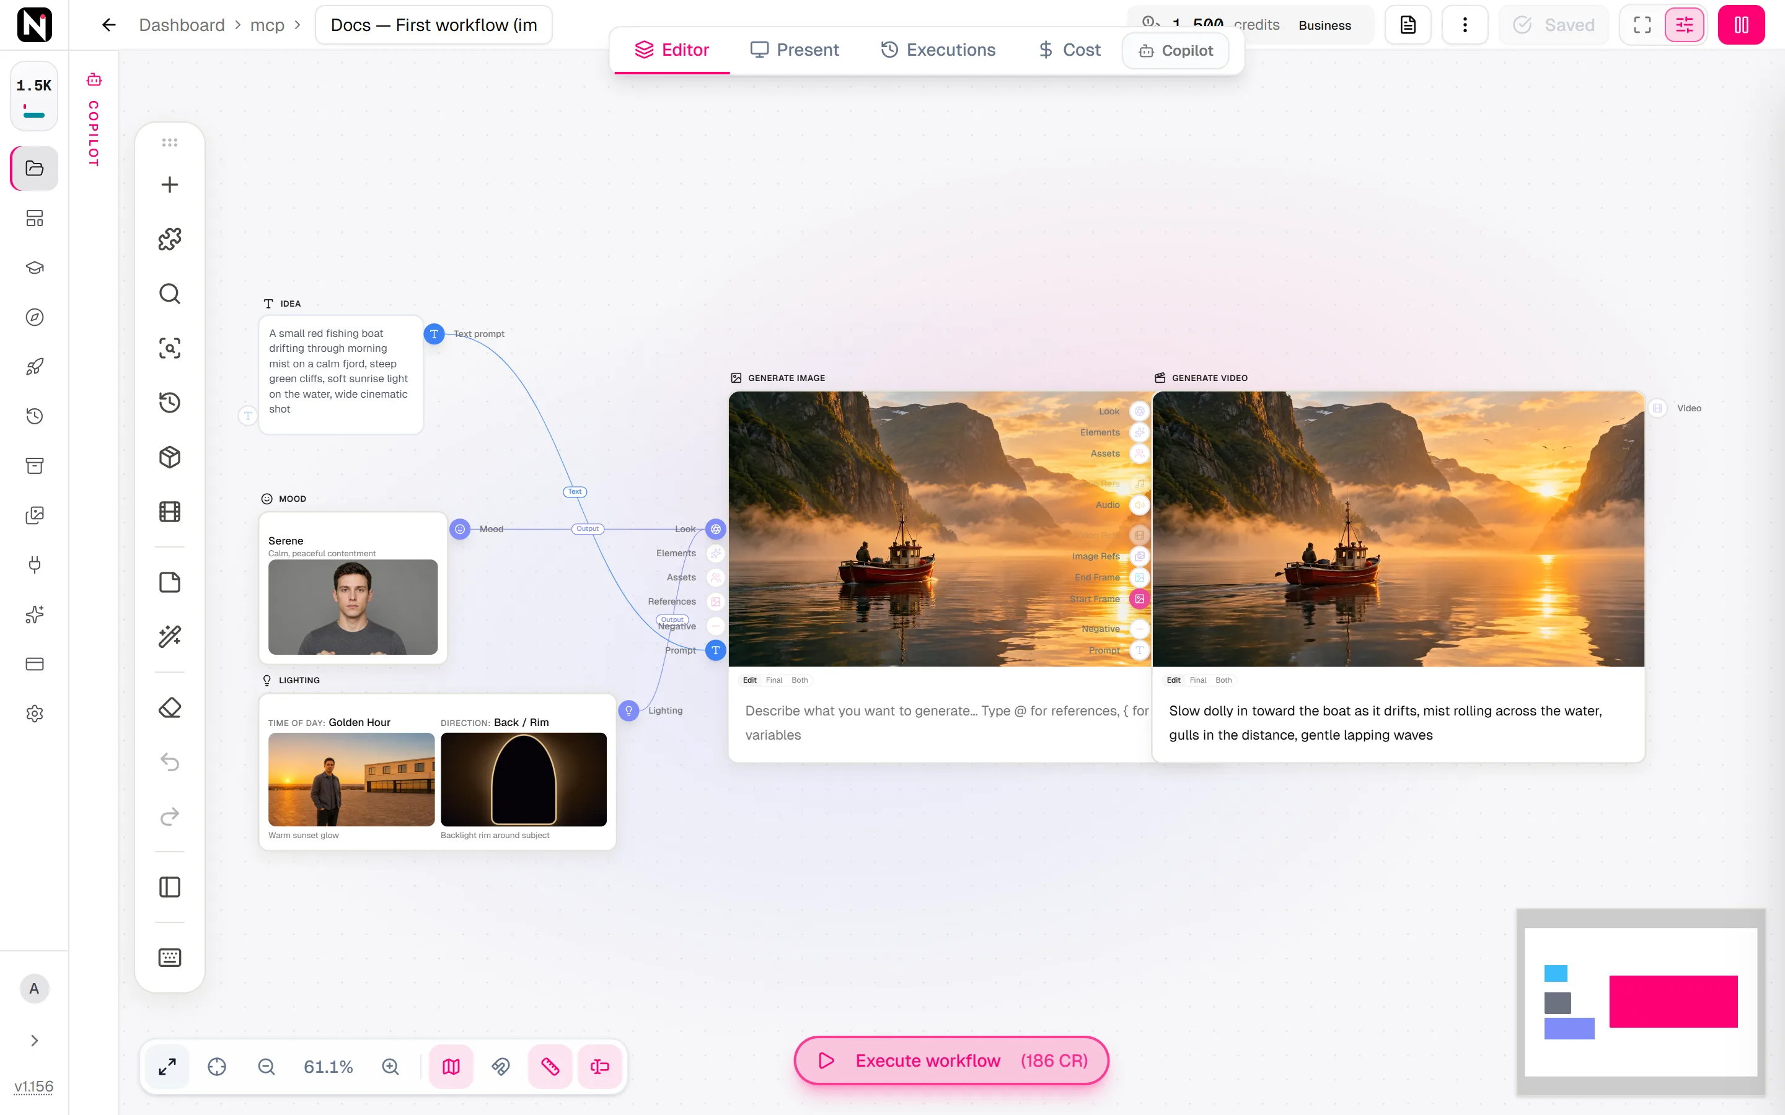Open the history clock tool in toolbar
1785x1115 pixels.
[x=170, y=403]
